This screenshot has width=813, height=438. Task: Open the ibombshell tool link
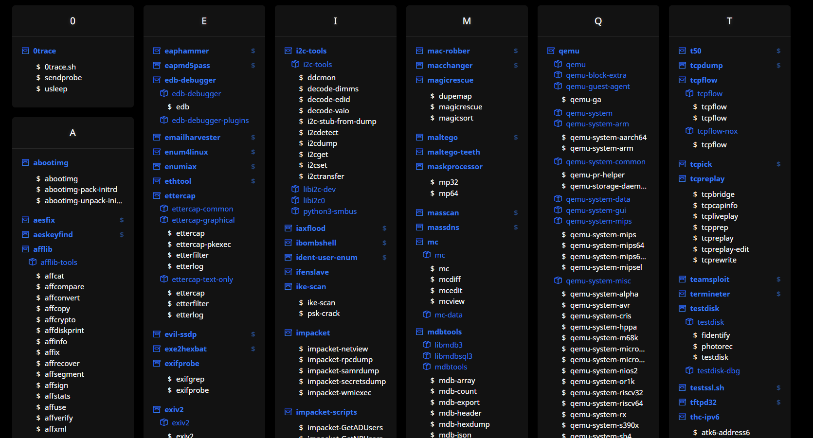316,243
